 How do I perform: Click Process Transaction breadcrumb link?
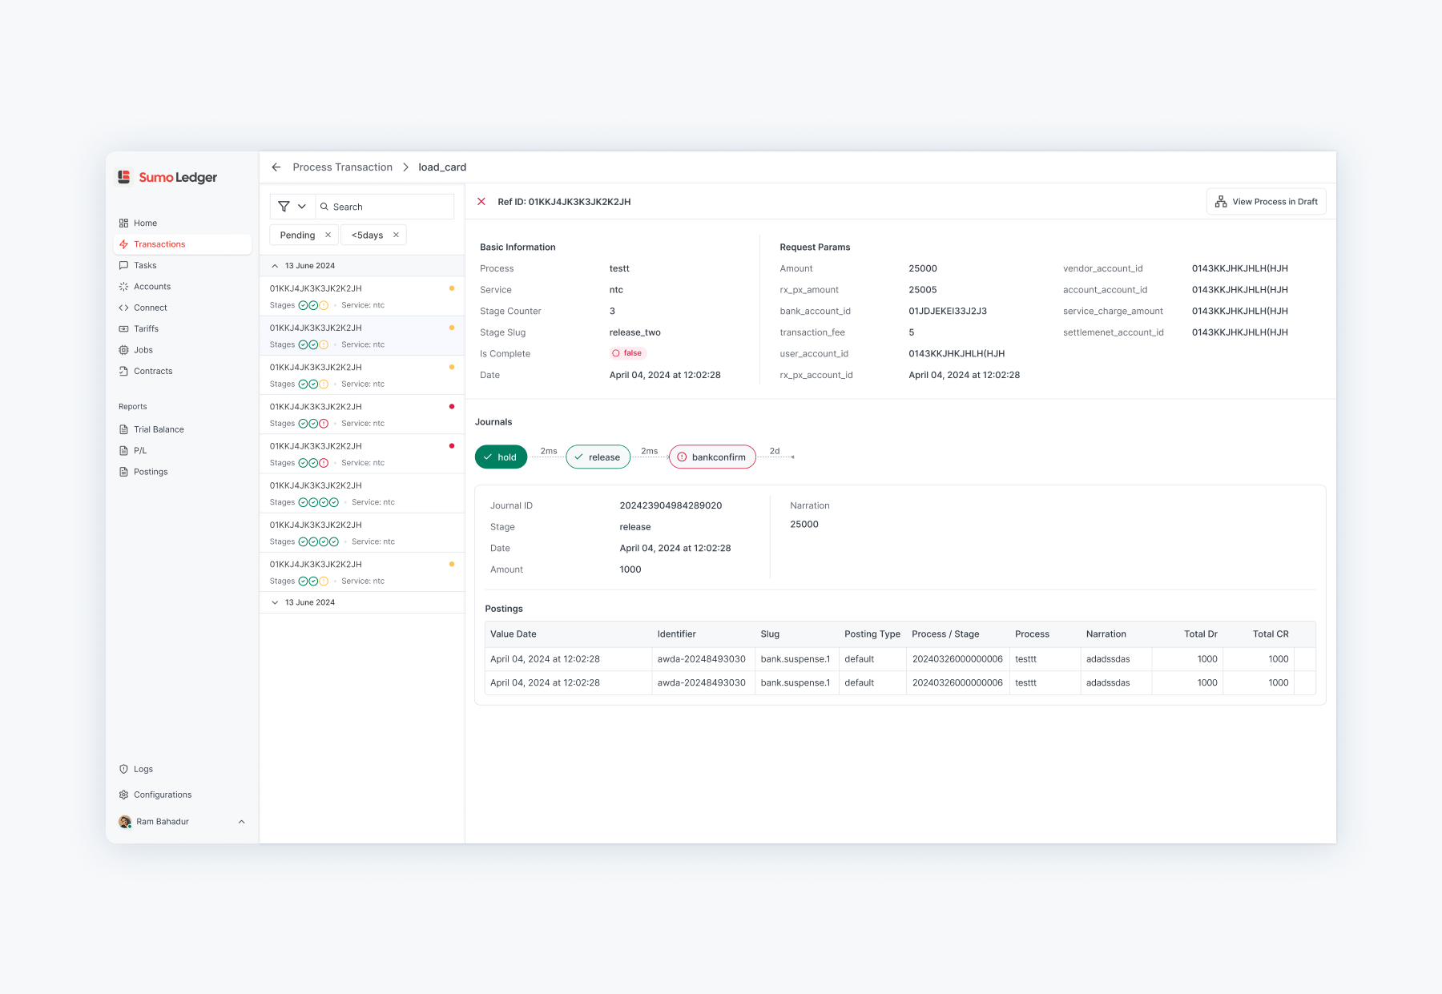343,167
